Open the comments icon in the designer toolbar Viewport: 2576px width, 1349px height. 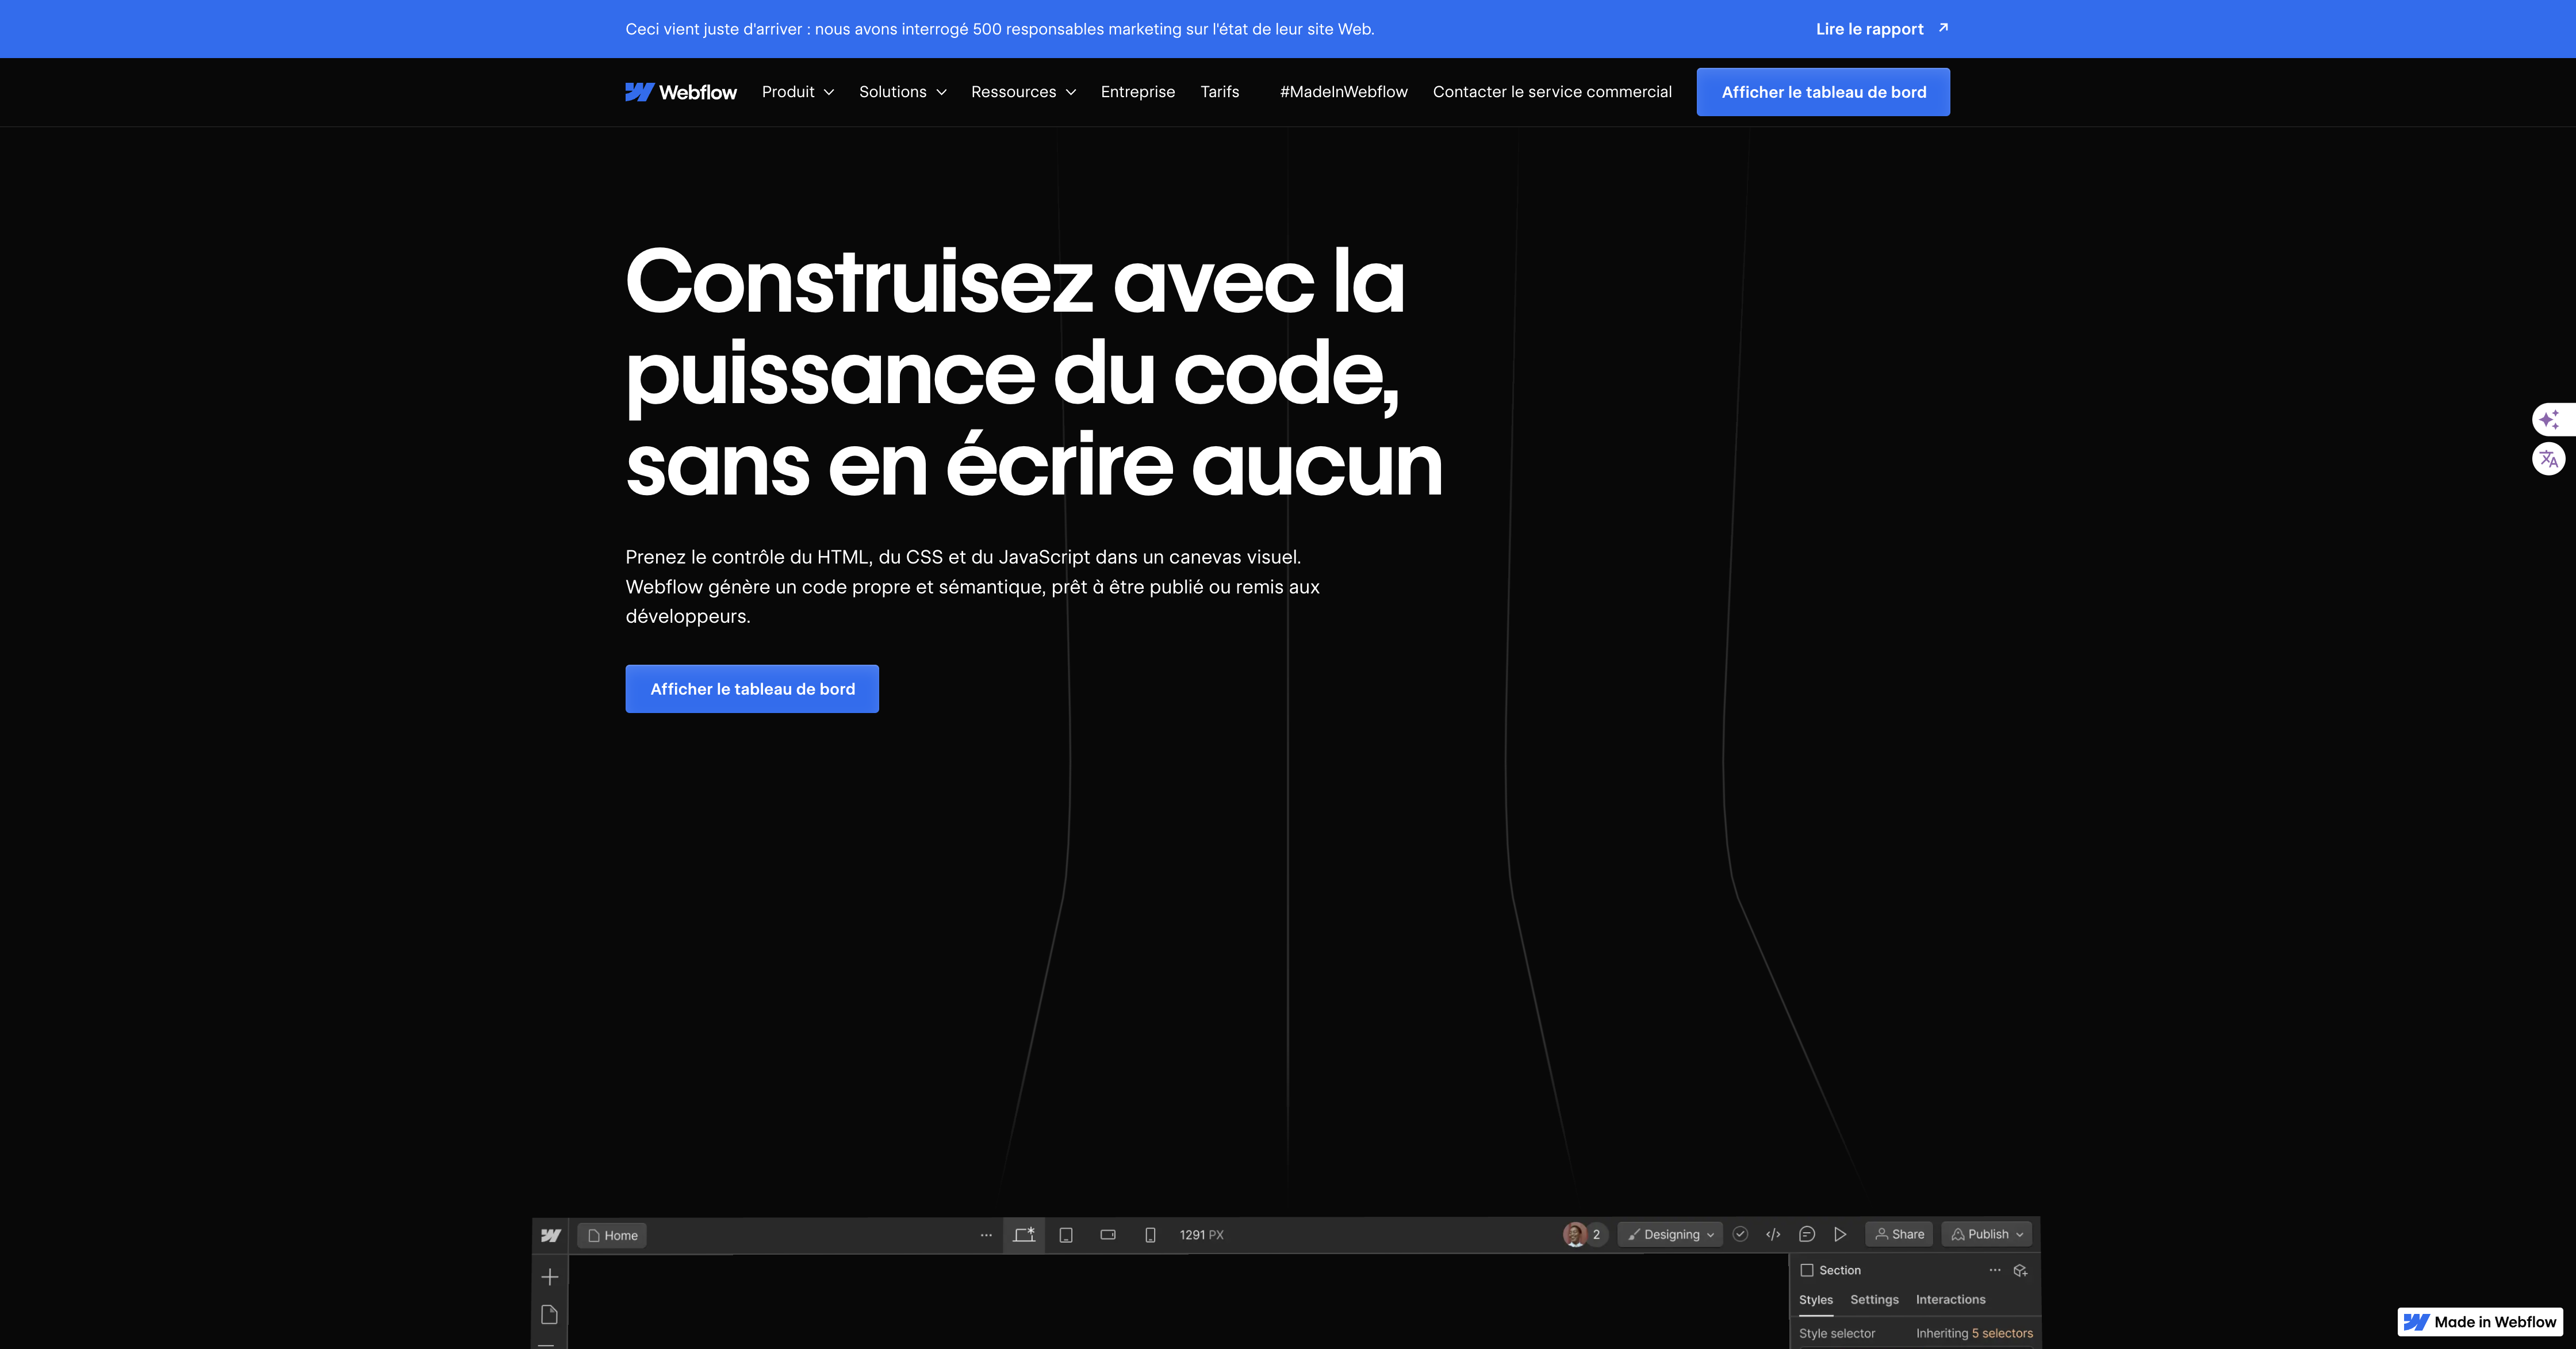[1807, 1234]
